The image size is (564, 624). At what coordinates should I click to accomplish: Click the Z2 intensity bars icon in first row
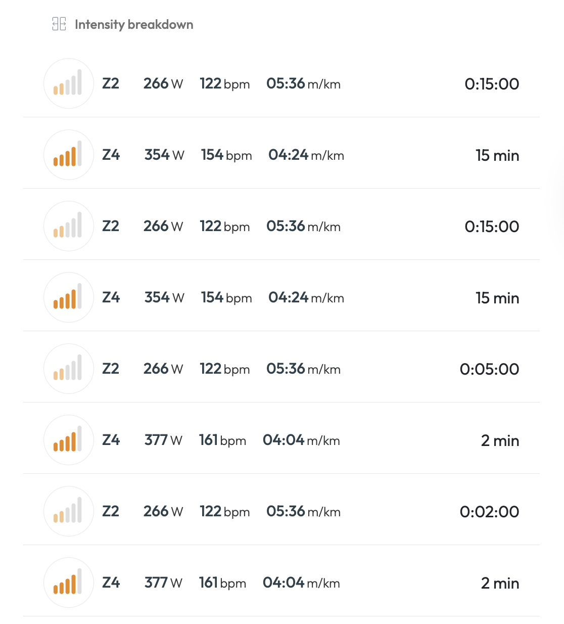point(69,83)
